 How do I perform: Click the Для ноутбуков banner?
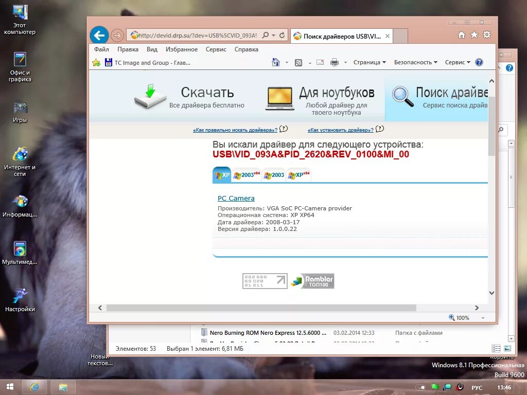[320, 99]
